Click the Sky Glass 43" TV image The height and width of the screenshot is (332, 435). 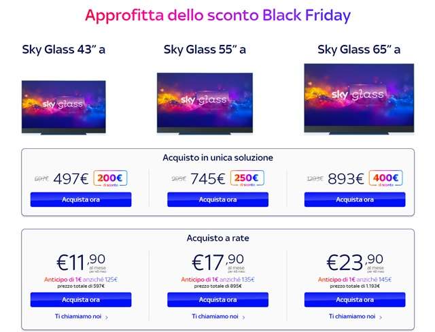coord(63,105)
